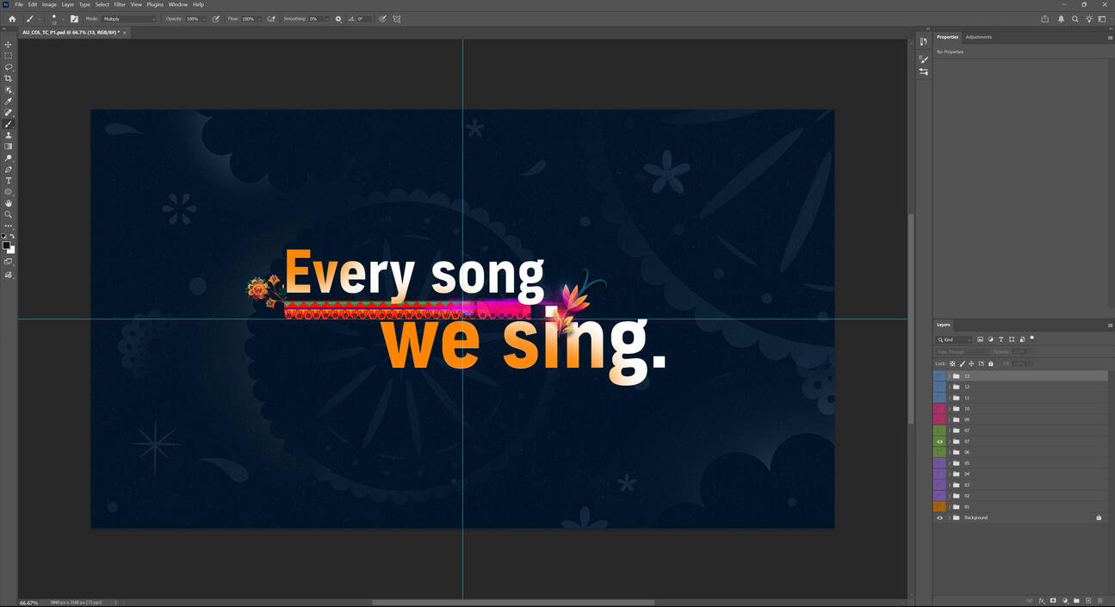Switch to the Adjustments tab
Screen dimensions: 1115x607
click(x=978, y=37)
